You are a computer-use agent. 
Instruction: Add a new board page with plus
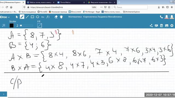(x=4, y=94)
